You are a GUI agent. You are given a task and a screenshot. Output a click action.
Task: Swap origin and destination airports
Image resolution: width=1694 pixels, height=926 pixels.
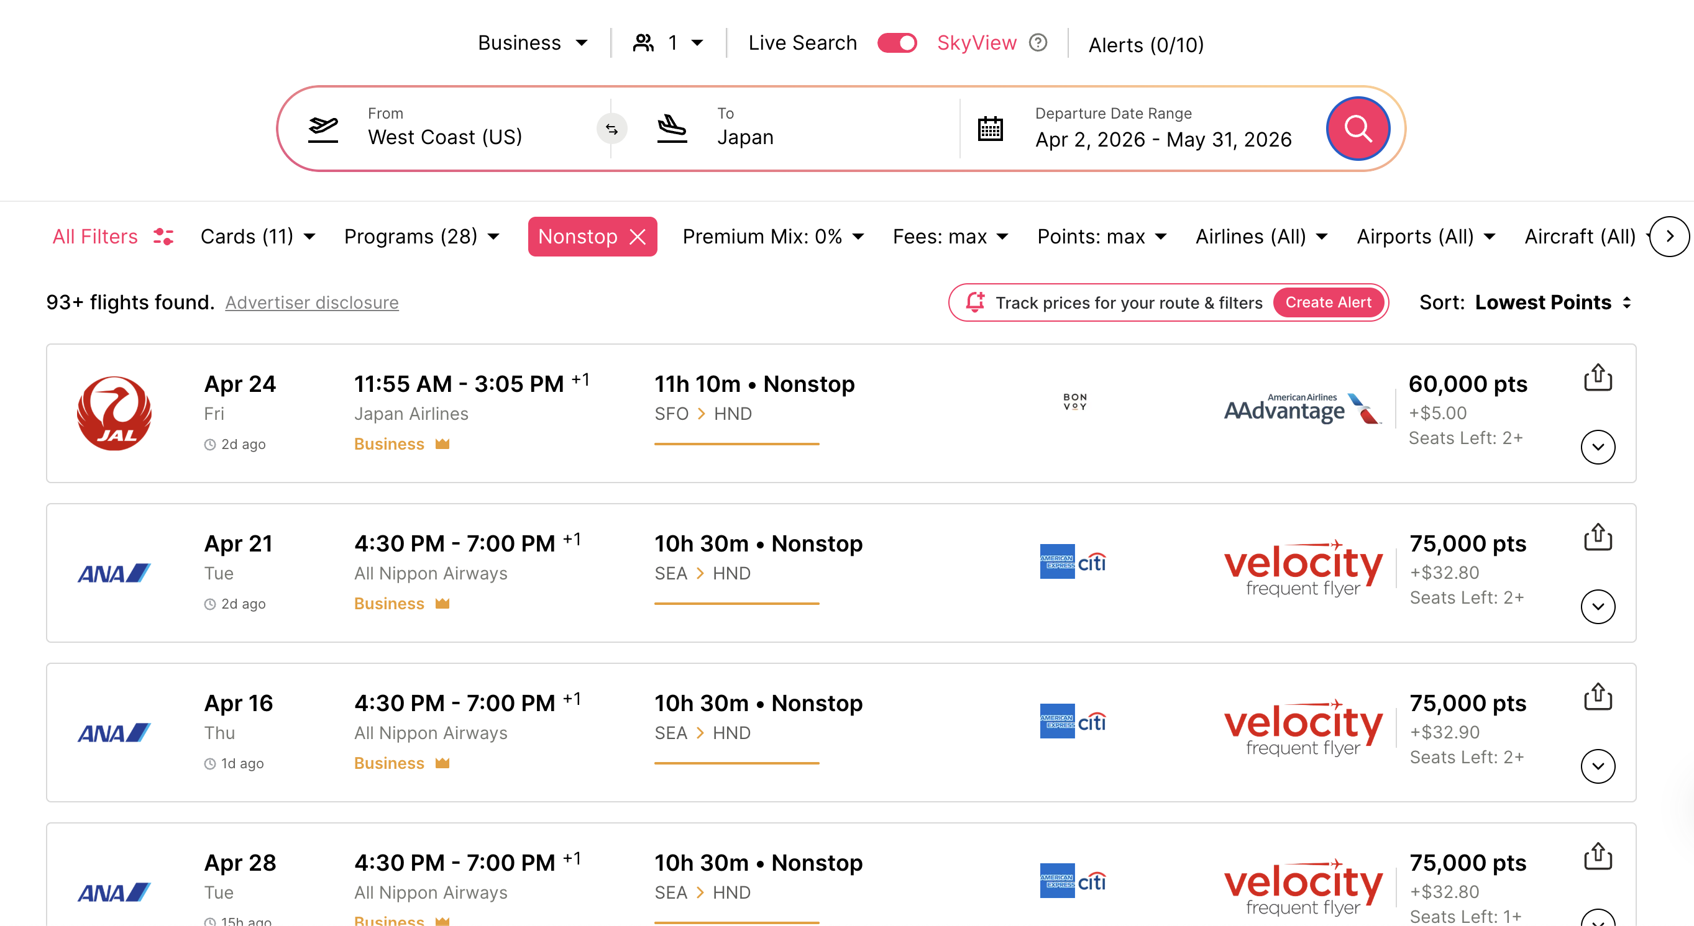[x=611, y=129]
